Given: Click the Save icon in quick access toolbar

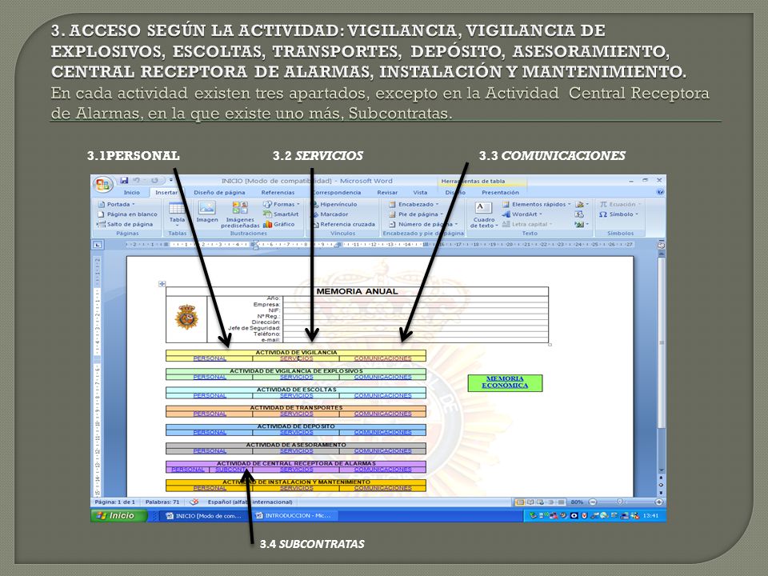Looking at the screenshot, I should [x=125, y=181].
